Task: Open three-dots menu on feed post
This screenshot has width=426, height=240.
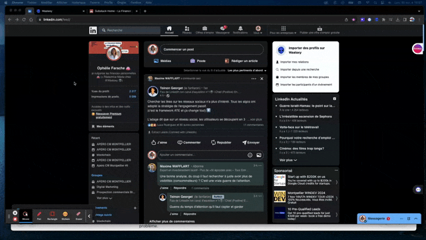Action: (x=254, y=79)
